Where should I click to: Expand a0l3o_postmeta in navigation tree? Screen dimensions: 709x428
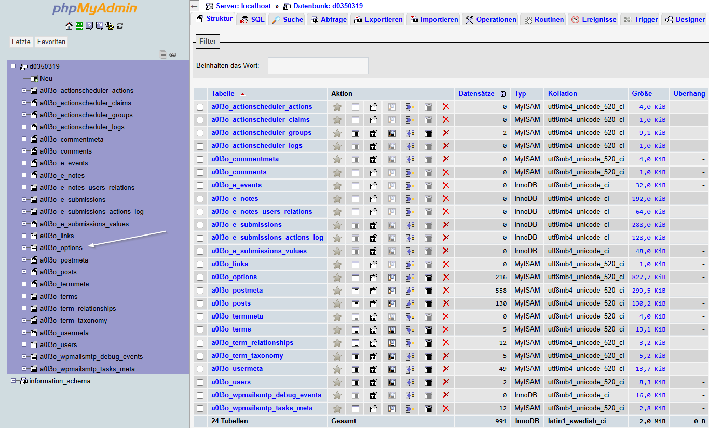[24, 260]
